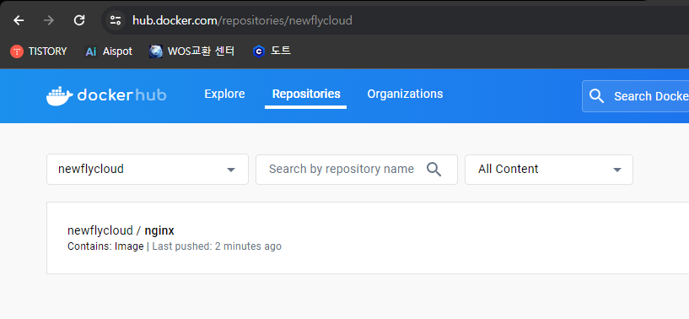Reload the Docker Hub page
The width and height of the screenshot is (689, 319).
click(x=79, y=20)
